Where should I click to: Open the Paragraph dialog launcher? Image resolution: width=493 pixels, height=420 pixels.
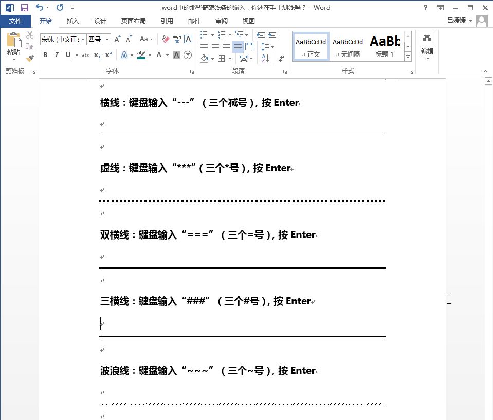point(285,72)
